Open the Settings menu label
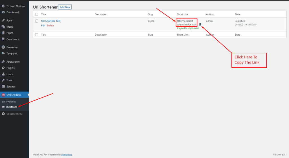289x158 pixels. point(11,87)
